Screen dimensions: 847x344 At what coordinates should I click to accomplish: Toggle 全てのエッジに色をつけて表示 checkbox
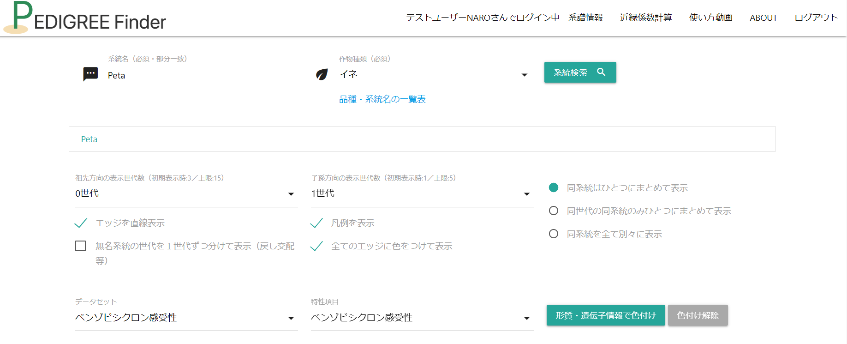316,246
